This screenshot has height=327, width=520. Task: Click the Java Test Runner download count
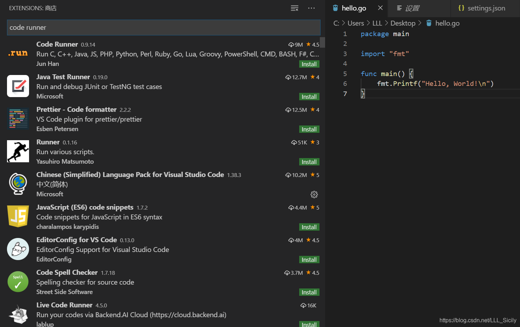(x=296, y=77)
